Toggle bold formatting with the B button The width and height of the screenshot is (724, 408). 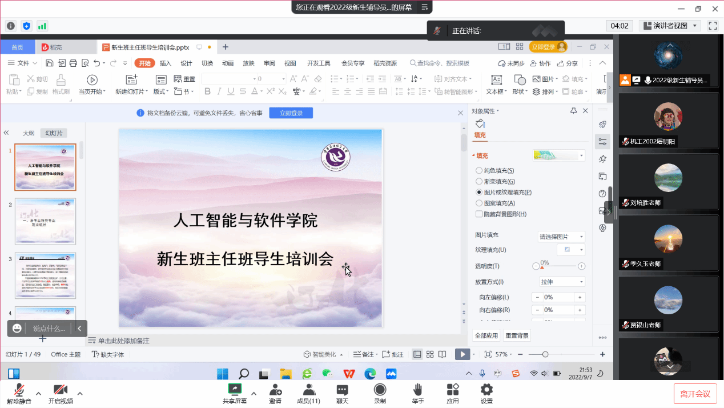(208, 91)
